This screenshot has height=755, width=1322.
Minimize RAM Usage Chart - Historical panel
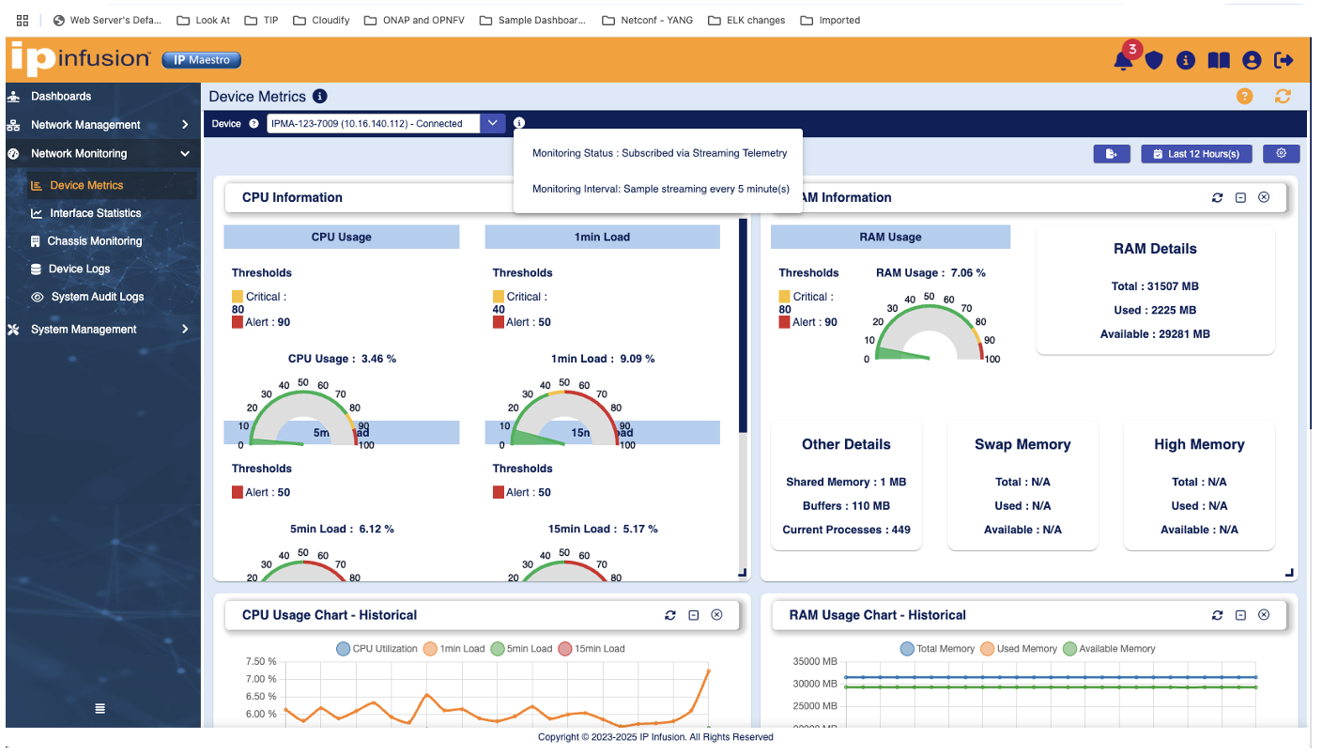(1240, 615)
